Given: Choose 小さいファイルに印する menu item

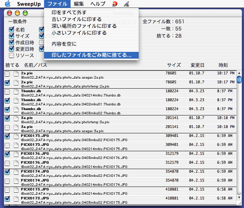Looking at the screenshot, I should click(91, 33).
